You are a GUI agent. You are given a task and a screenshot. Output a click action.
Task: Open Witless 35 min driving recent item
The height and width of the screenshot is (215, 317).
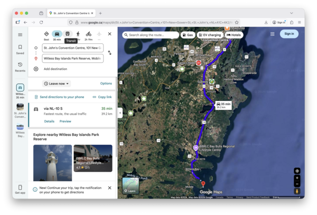click(20, 91)
